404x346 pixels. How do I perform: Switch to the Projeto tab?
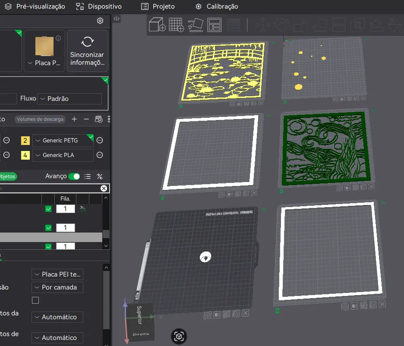158,6
